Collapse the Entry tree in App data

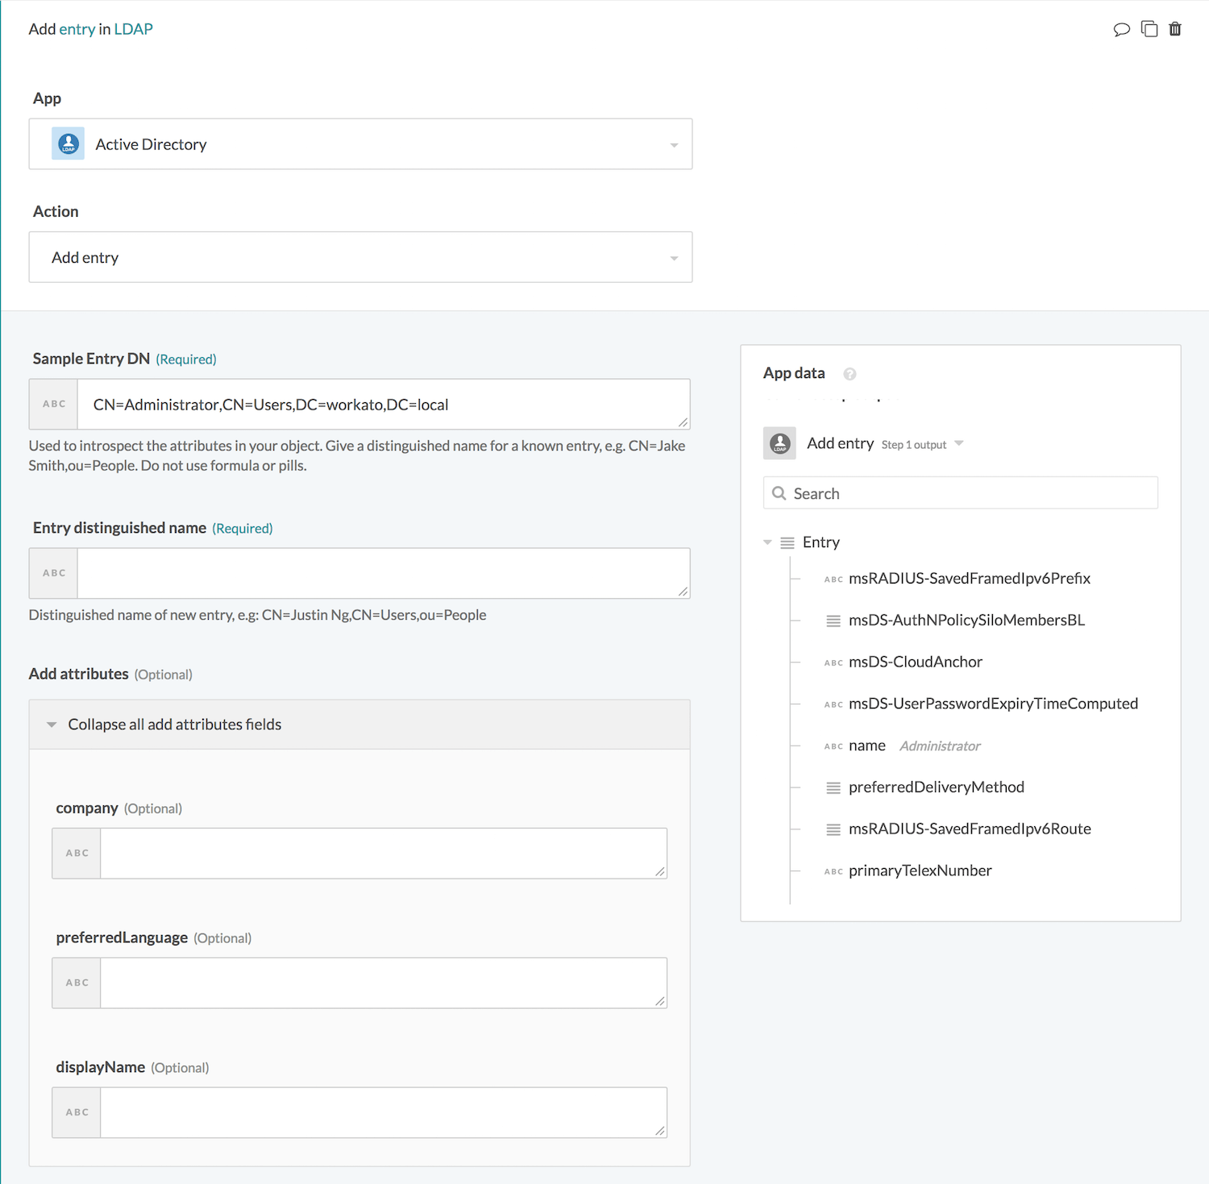coord(767,542)
